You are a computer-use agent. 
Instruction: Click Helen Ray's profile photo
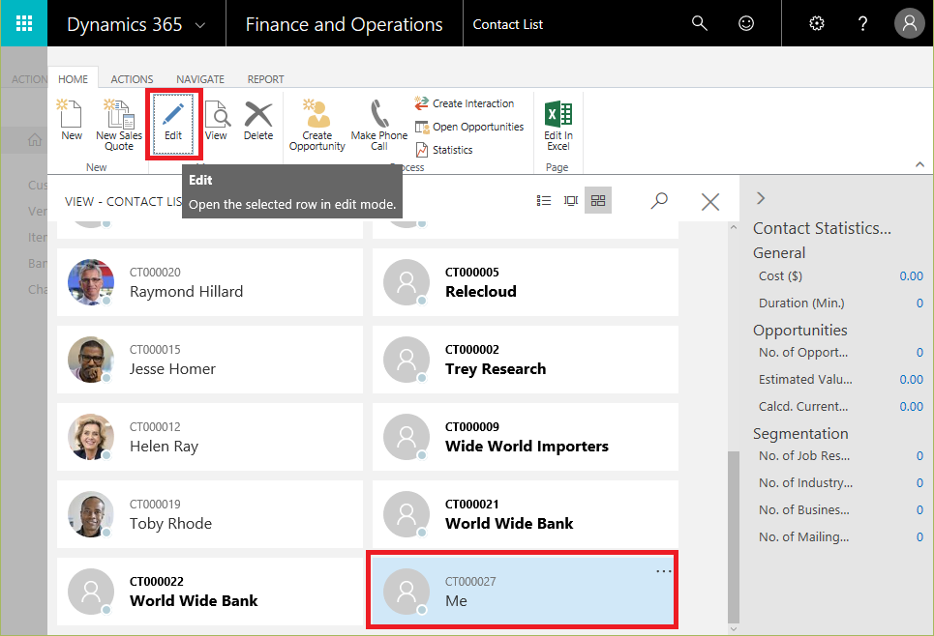coord(91,437)
